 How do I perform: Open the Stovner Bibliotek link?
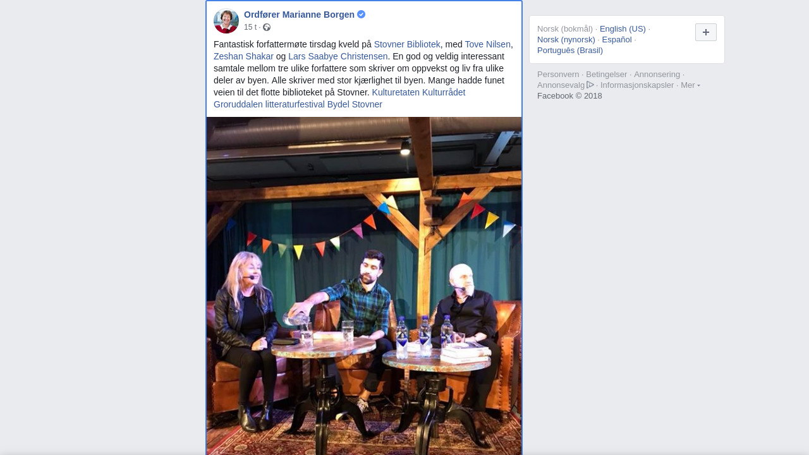click(407, 44)
